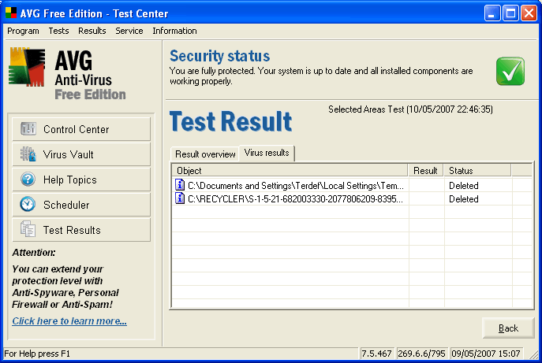Select the Virus results tab
The image size is (542, 363).
267,153
